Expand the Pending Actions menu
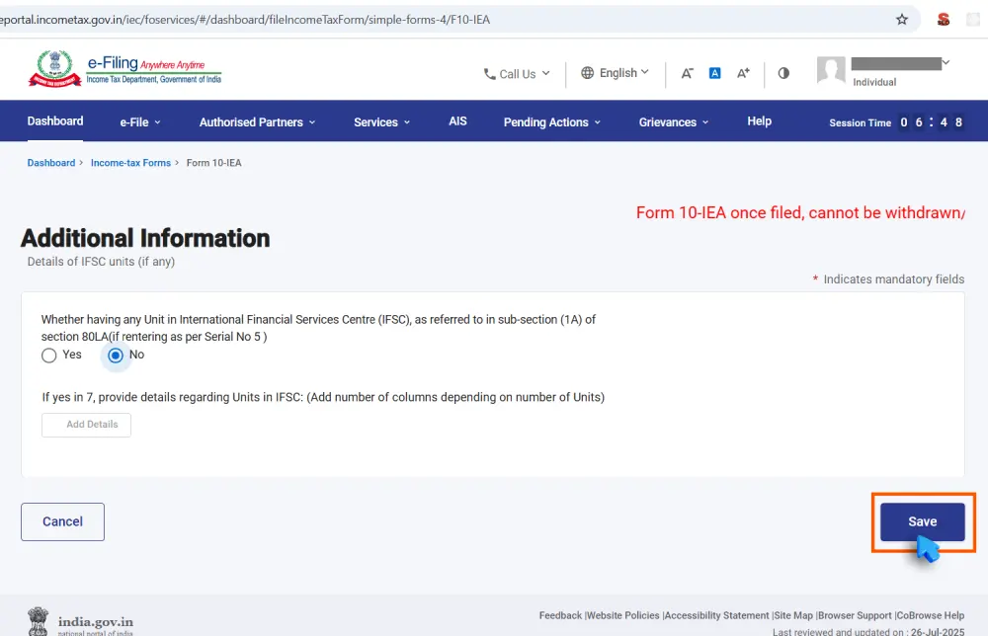This screenshot has width=988, height=636. 551,122
